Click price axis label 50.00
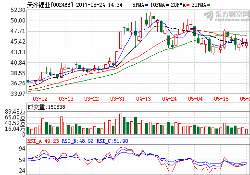250x175 pixels. 18,21
